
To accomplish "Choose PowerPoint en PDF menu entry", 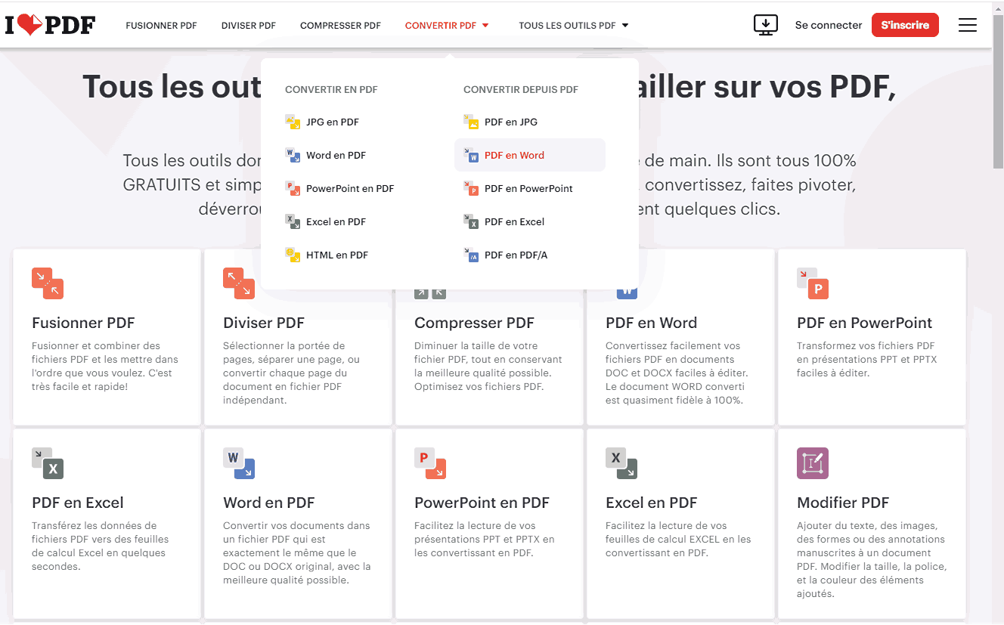I will [x=352, y=188].
